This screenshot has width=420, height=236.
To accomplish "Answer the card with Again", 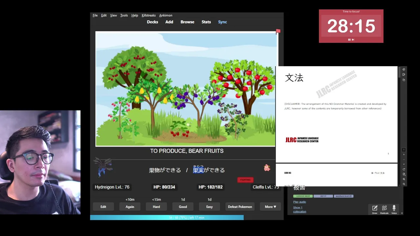I will click(130, 207).
